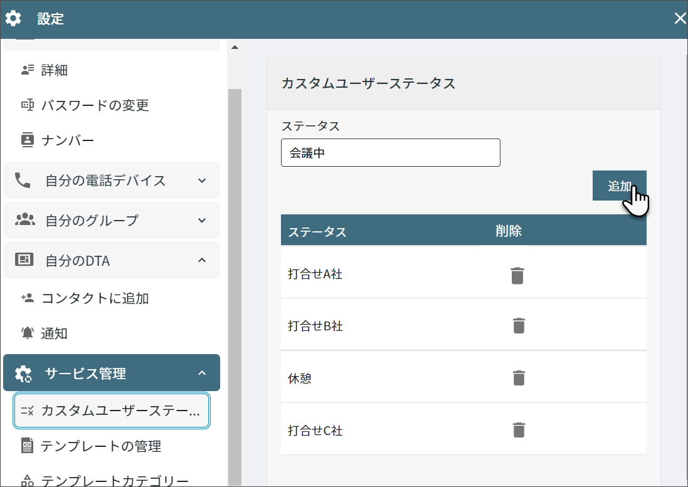Click the 打合せC社 row text
Image resolution: width=688 pixels, height=487 pixels.
pos(315,431)
